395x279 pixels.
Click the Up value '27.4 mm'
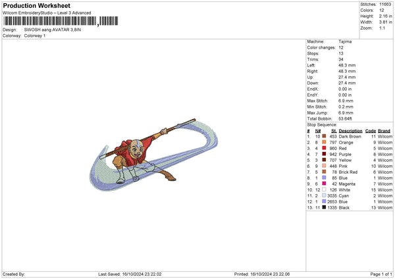[347, 77]
